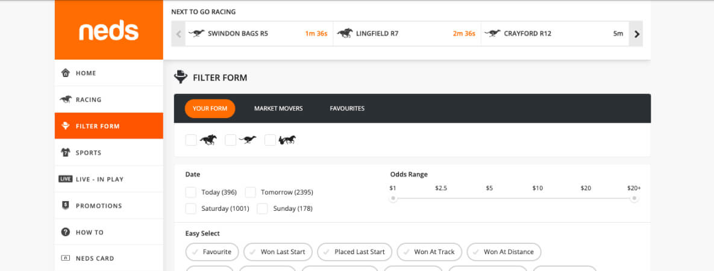This screenshot has width=714, height=271.
Task: Open the Crayford R12 race
Action: click(x=555, y=34)
